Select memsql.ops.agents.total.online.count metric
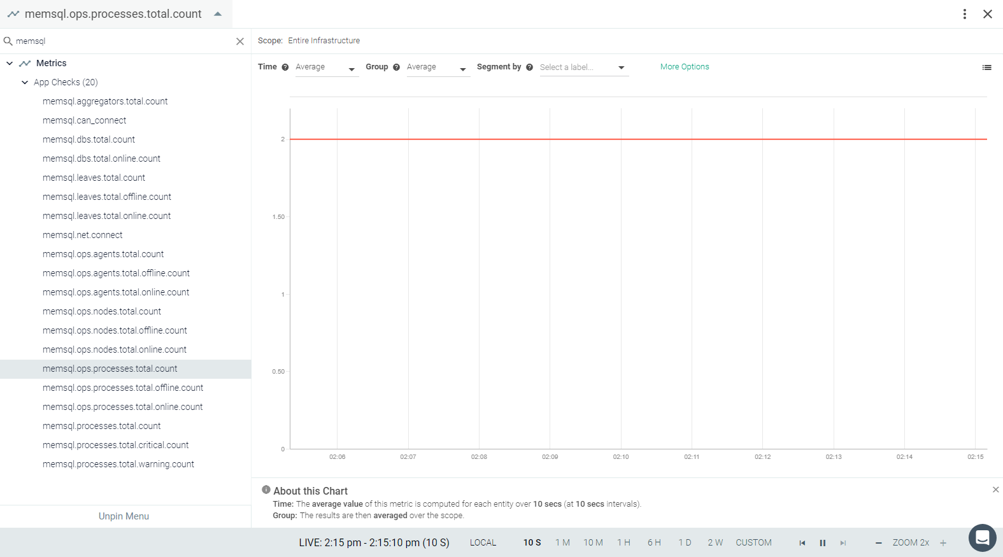1003x557 pixels. (116, 292)
